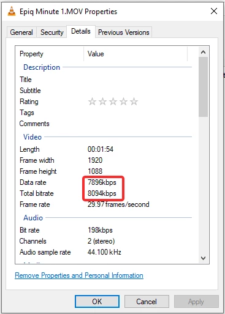Select the Length property label
Image resolution: width=225 pixels, height=314 pixels.
pyautogui.click(x=29, y=149)
